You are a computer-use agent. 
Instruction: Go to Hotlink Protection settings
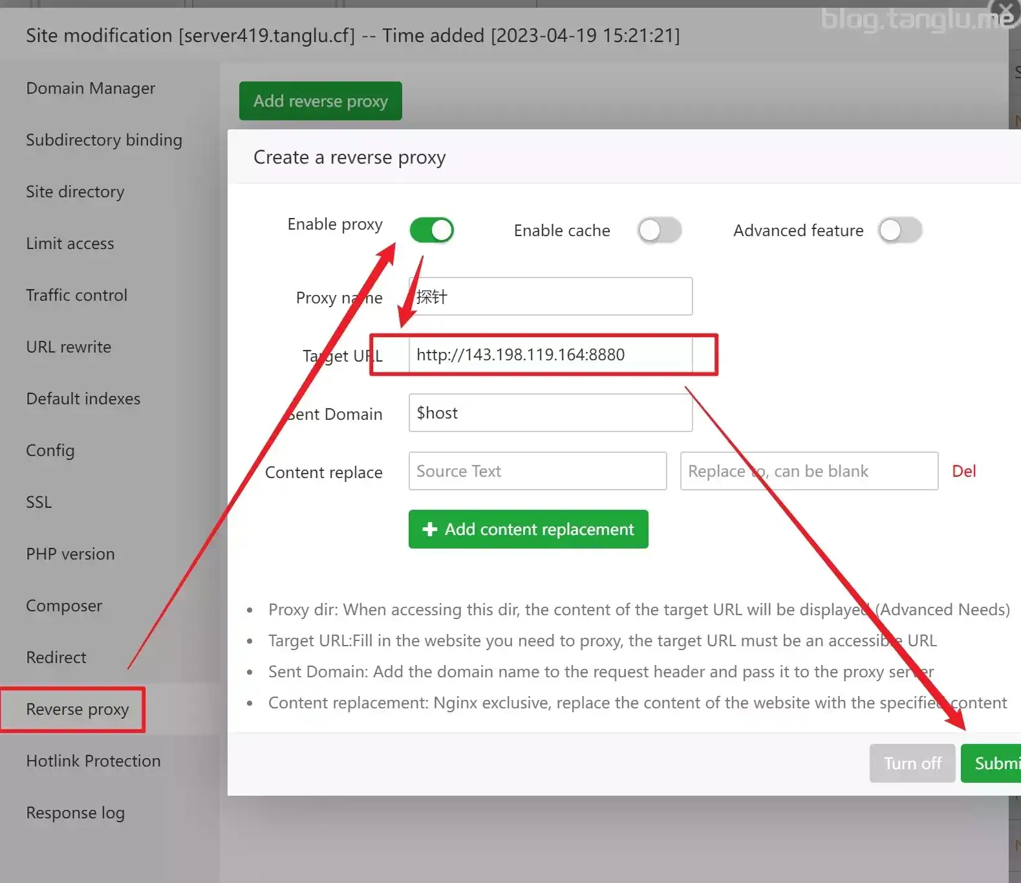(x=93, y=761)
